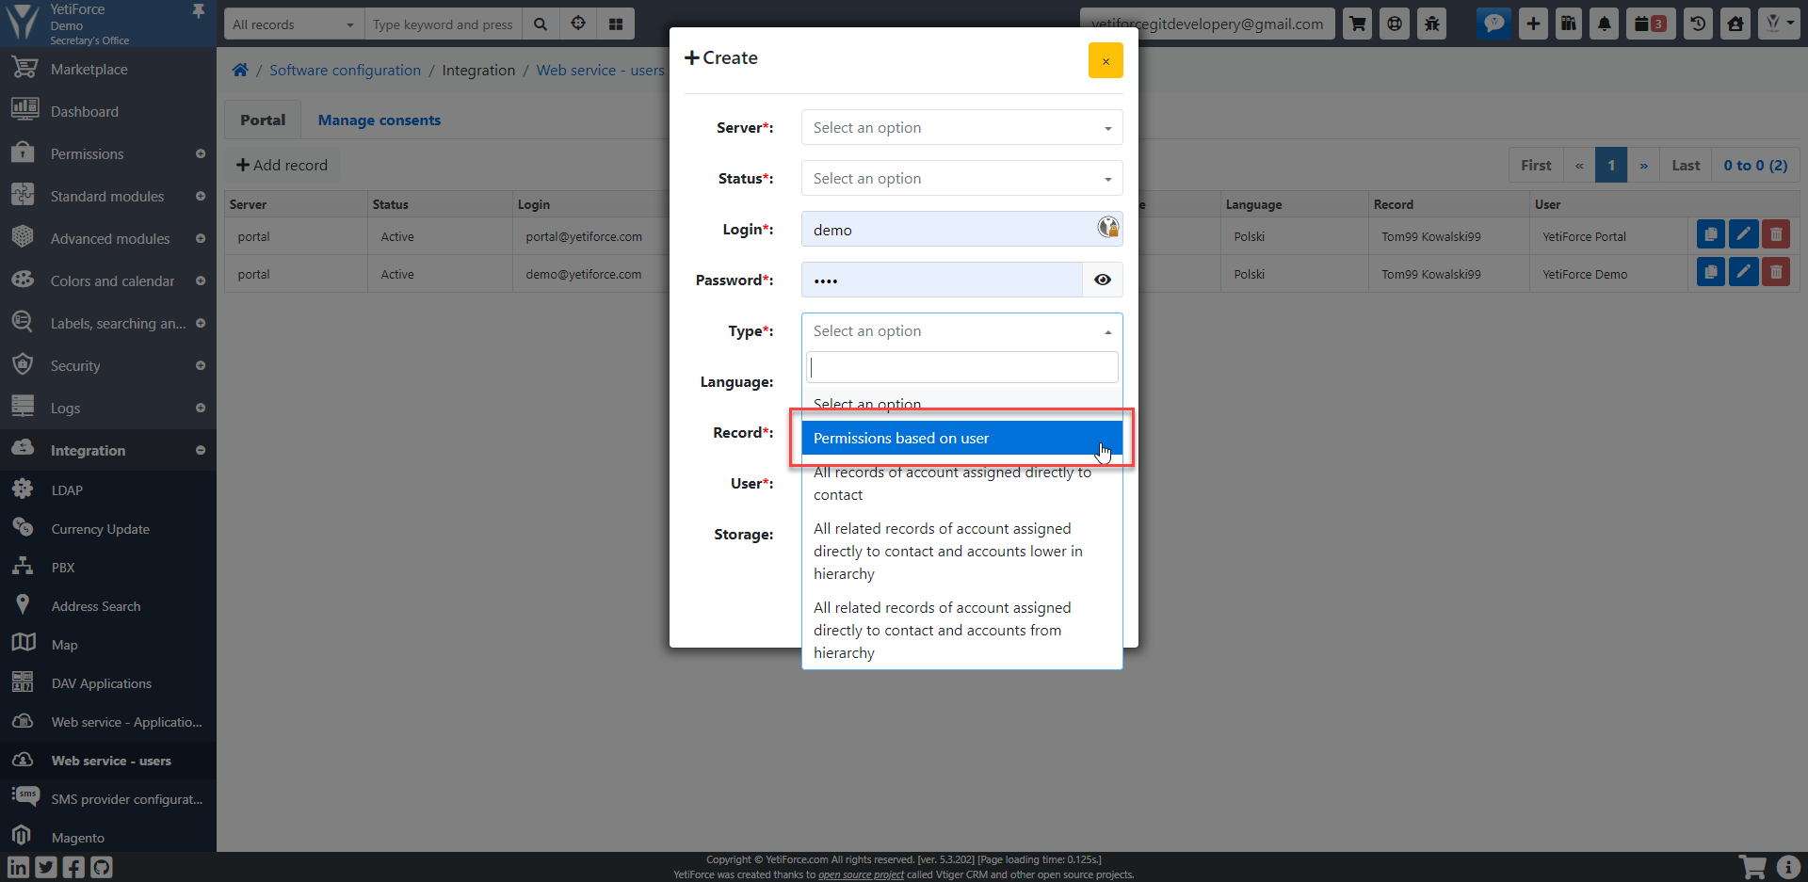Open the Server dropdown
Viewport: 1808px width, 882px height.
[x=961, y=127]
